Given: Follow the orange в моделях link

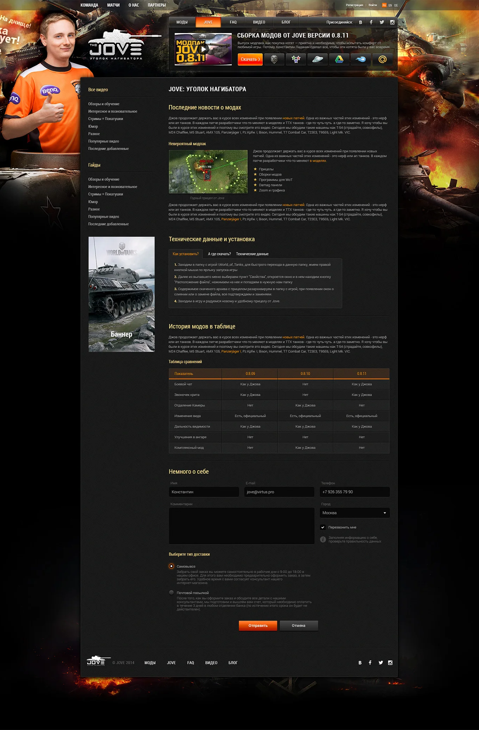Looking at the screenshot, I should tap(318, 161).
